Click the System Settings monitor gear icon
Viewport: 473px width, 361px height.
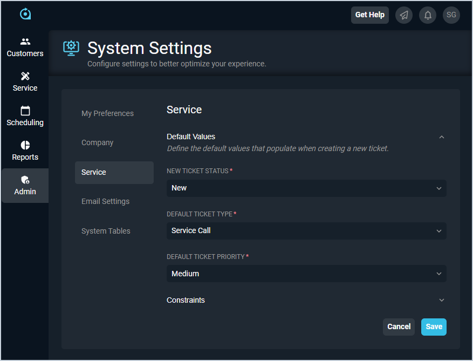[x=71, y=47]
